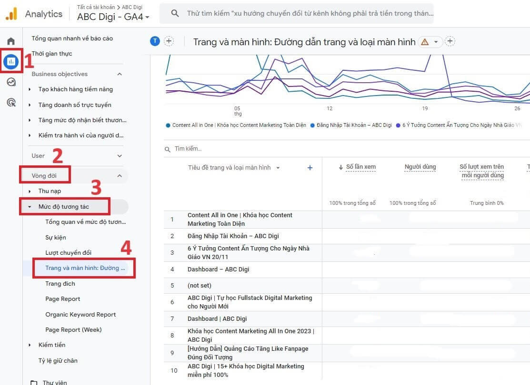This screenshot has height=385, width=530.
Task: Click the top Analytics search field
Action: [x=297, y=13]
